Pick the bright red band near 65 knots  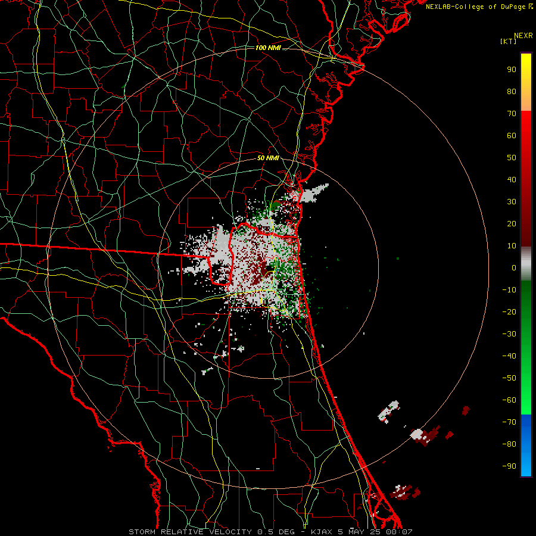click(526, 125)
